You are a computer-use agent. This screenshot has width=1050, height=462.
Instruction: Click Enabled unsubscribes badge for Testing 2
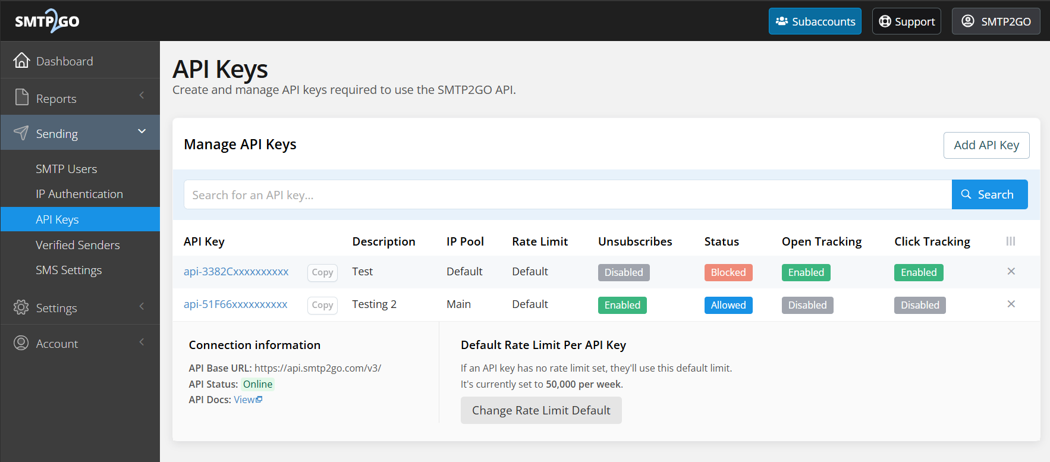(623, 305)
